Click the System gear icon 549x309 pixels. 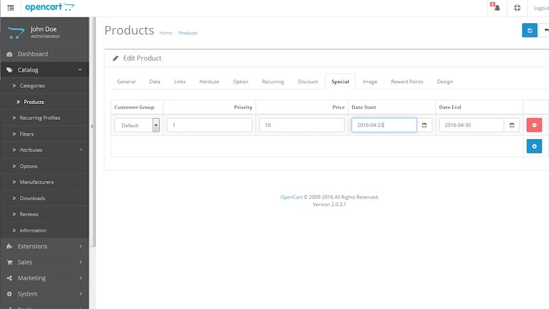10,294
